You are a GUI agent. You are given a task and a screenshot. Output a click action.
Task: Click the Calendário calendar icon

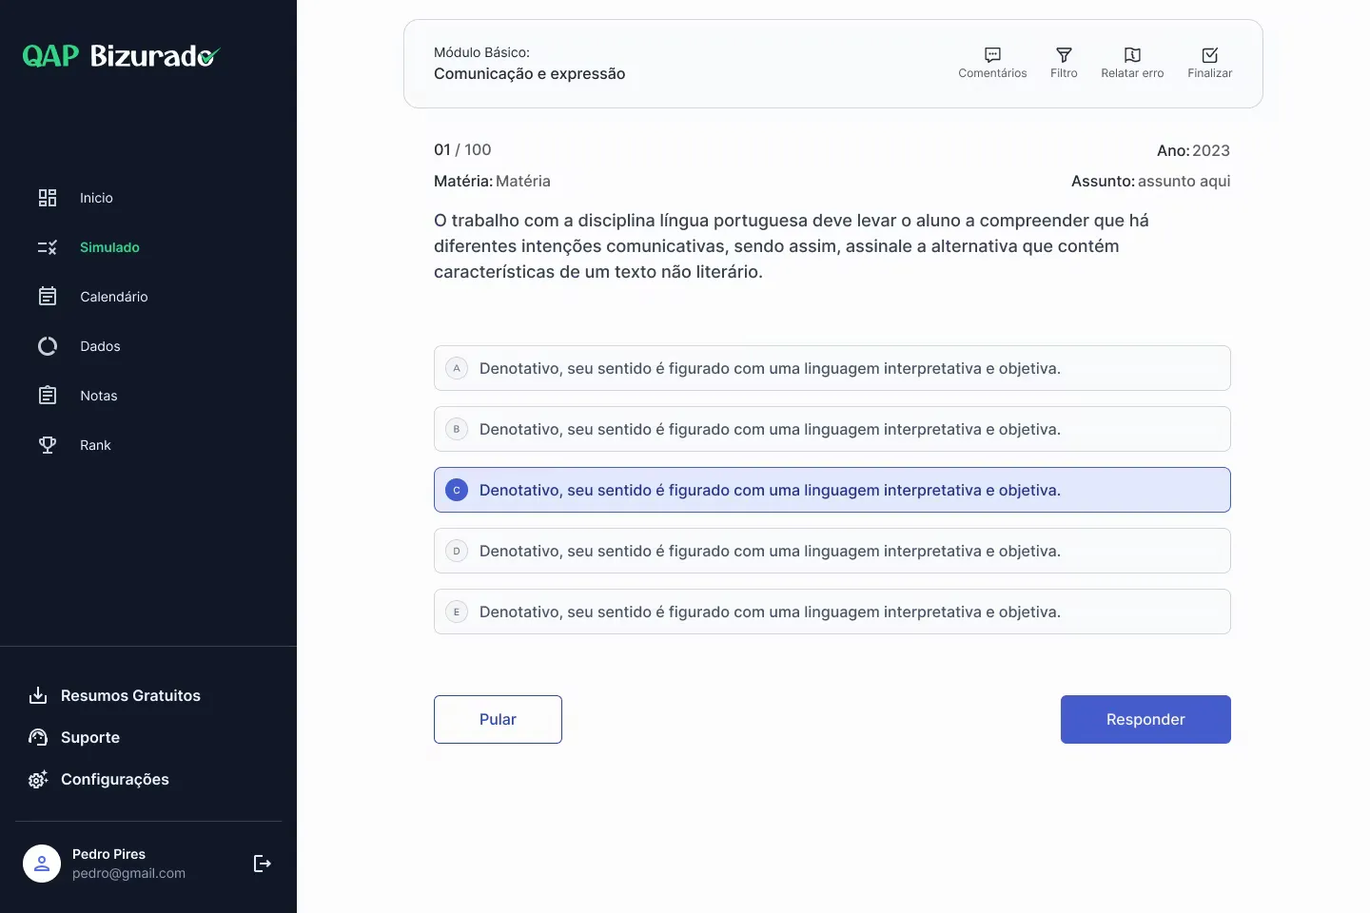point(48,297)
